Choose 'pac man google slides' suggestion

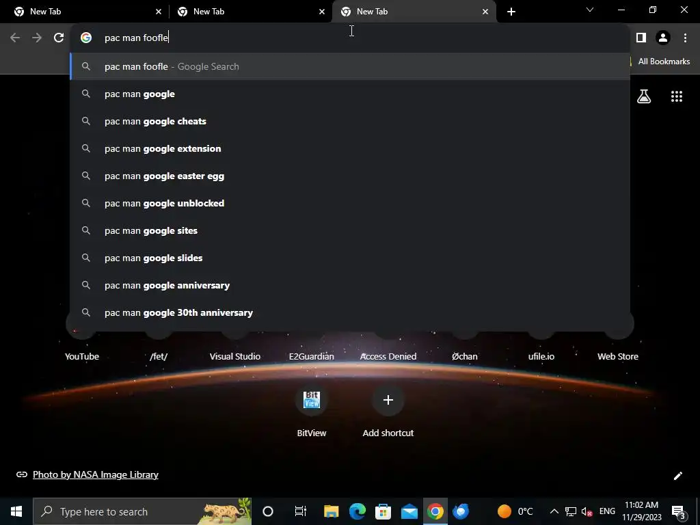click(350, 258)
